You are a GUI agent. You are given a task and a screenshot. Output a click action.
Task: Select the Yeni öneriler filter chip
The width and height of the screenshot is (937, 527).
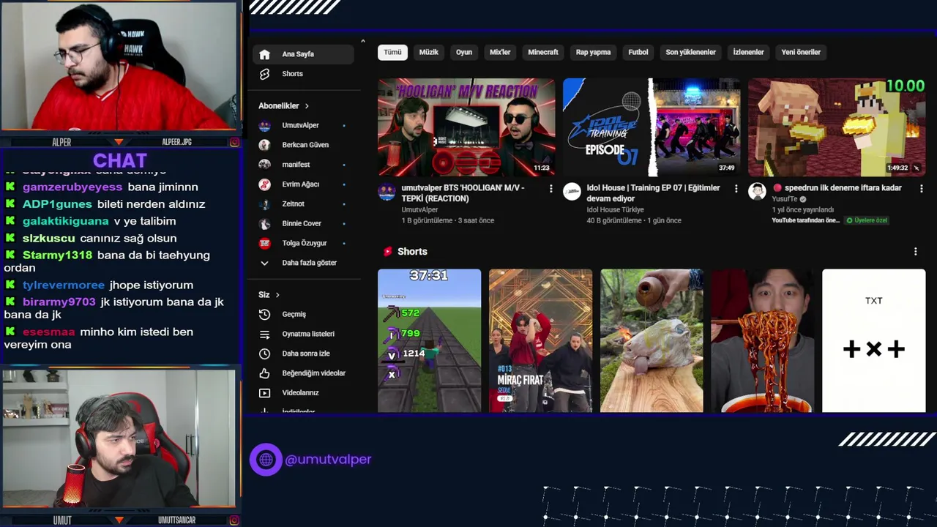coord(801,52)
